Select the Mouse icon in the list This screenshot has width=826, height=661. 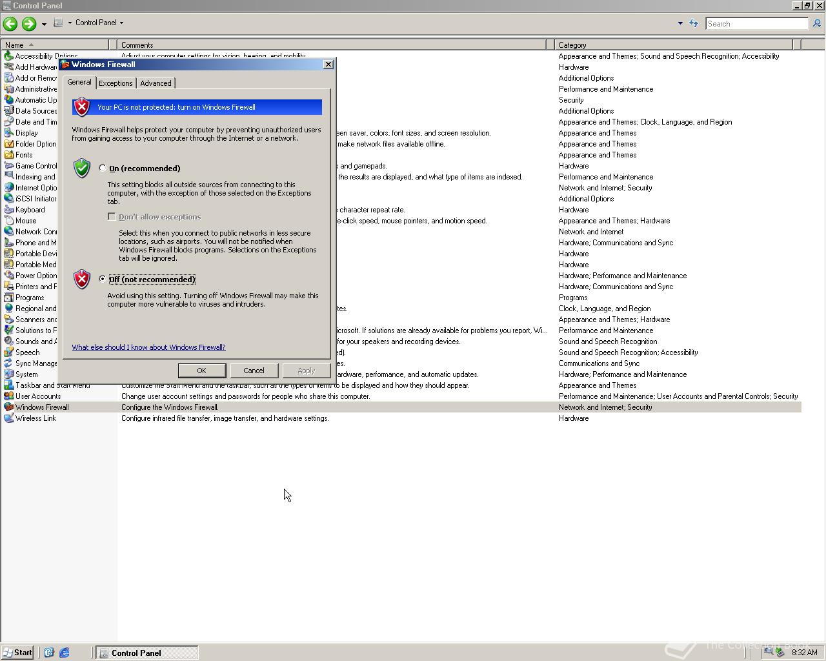(x=9, y=221)
